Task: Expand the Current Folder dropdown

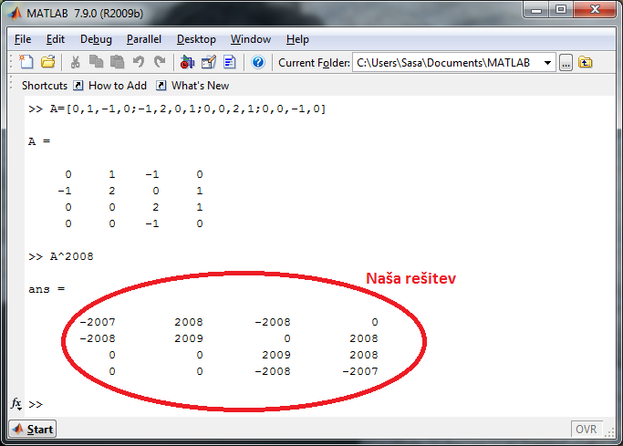Action: point(547,62)
